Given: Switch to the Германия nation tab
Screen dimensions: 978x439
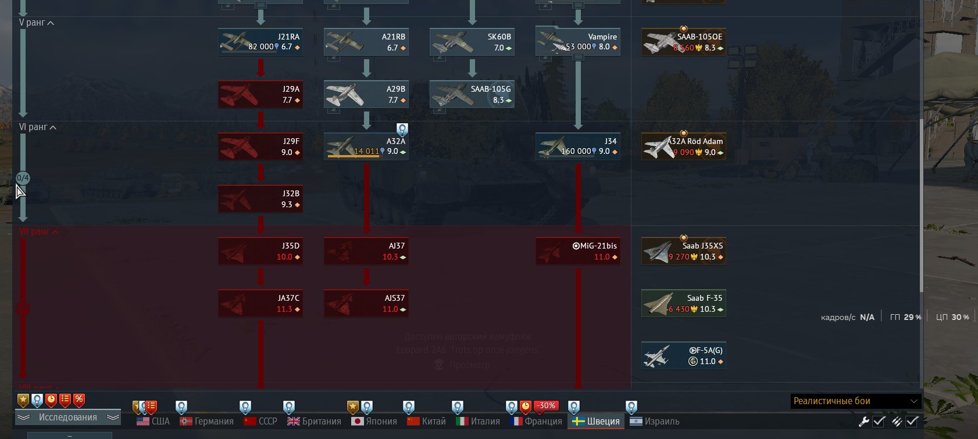Looking at the screenshot, I should (206, 422).
